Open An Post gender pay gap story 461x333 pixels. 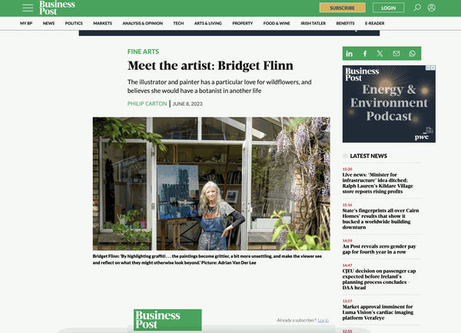click(379, 249)
